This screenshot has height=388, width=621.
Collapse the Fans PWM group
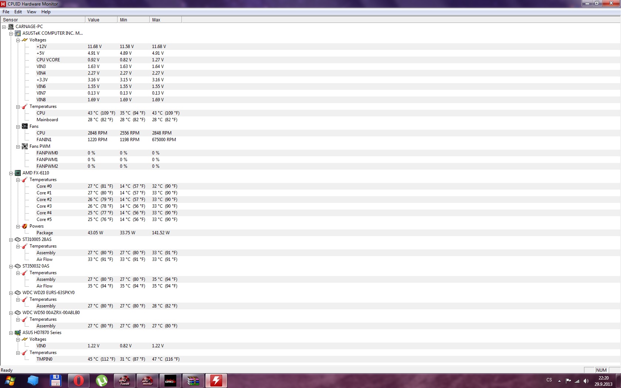click(18, 146)
